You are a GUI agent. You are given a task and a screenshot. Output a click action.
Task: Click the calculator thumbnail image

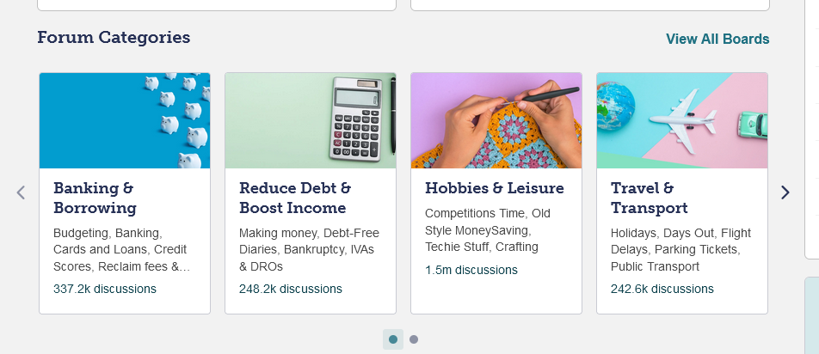[x=311, y=120]
